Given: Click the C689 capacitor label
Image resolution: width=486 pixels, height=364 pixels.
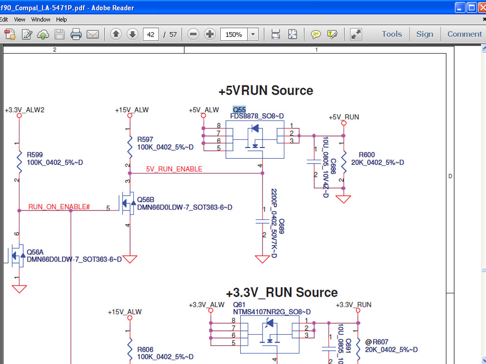Looking at the screenshot, I should (281, 226).
